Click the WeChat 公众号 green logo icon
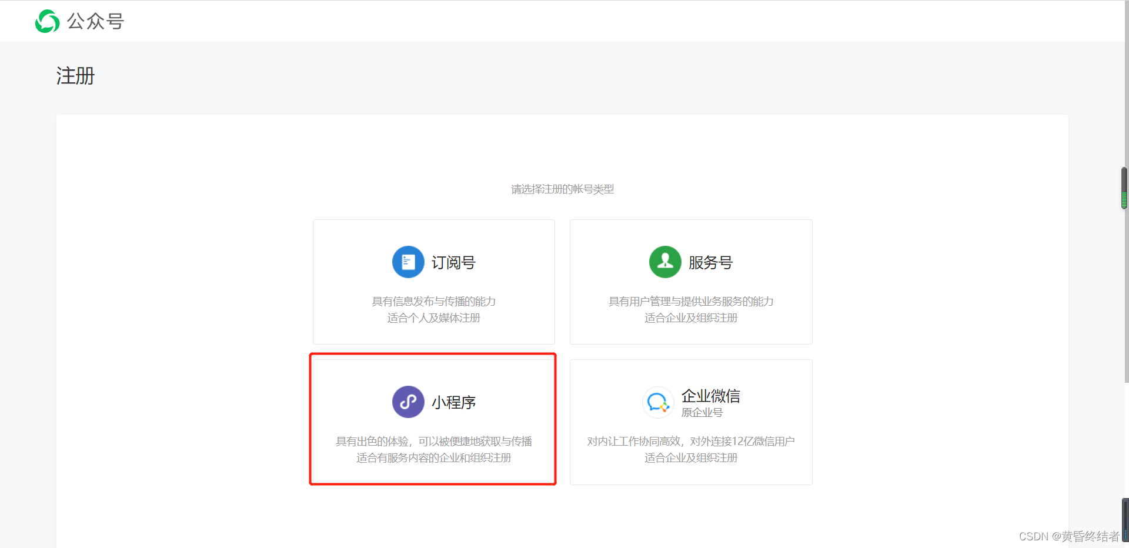 coord(47,21)
